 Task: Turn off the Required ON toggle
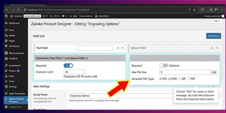pos(68,66)
